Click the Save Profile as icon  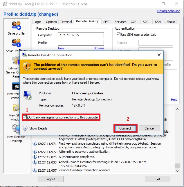16,43
